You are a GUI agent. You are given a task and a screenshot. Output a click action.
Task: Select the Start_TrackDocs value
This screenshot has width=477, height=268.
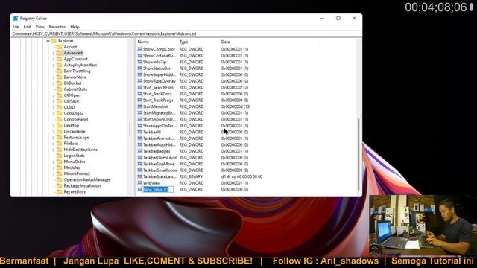coord(157,94)
